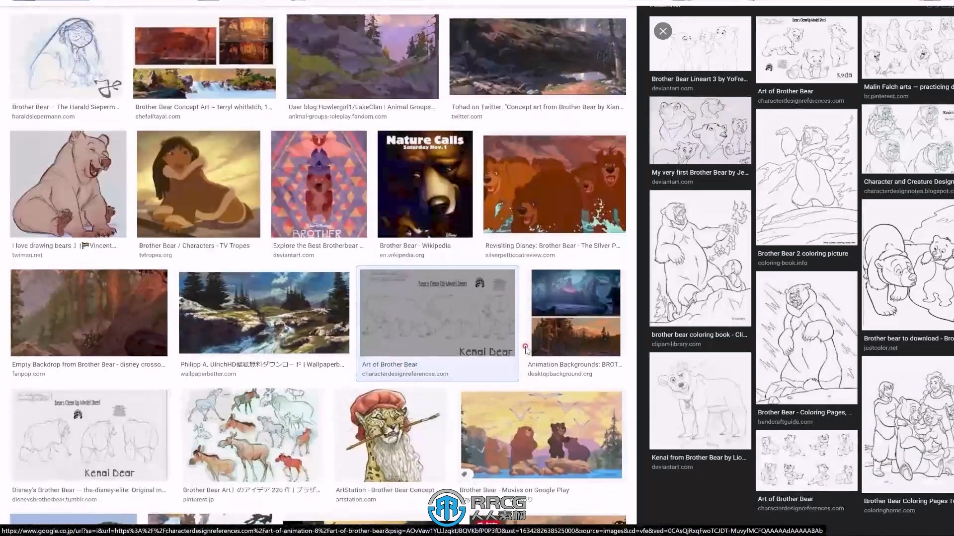Open Brother Bear Movies on Google Play image
The image size is (954, 536).
[541, 435]
